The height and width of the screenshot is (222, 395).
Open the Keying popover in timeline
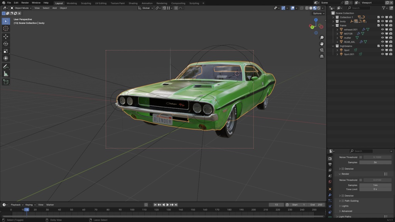coord(30,205)
